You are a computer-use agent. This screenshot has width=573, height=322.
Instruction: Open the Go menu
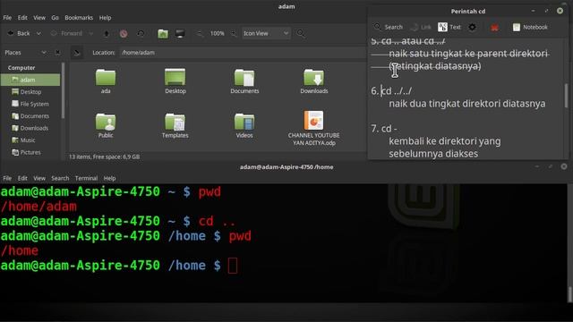(55, 18)
